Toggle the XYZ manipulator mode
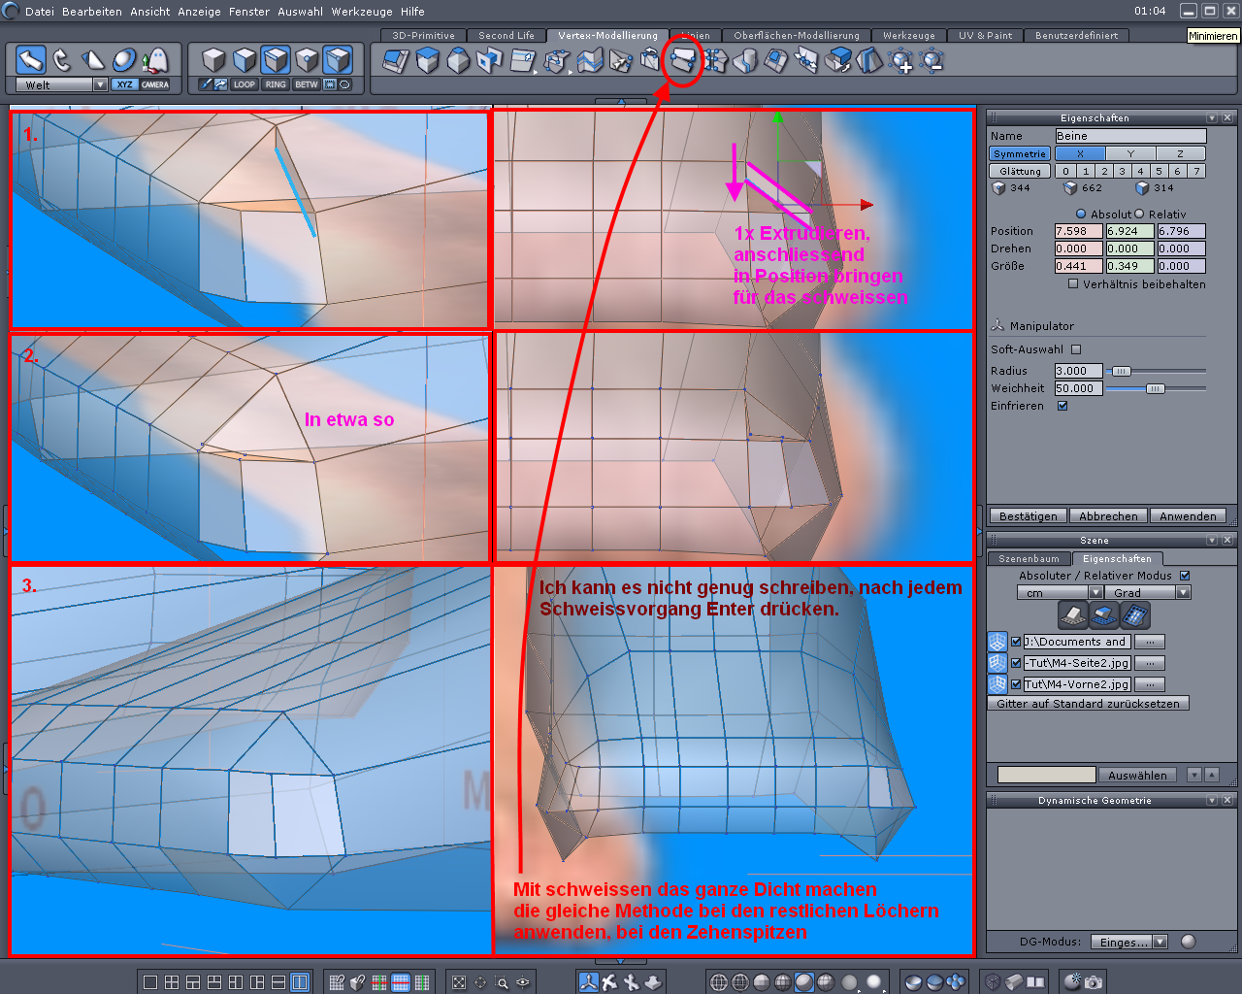1242x994 pixels. [124, 84]
